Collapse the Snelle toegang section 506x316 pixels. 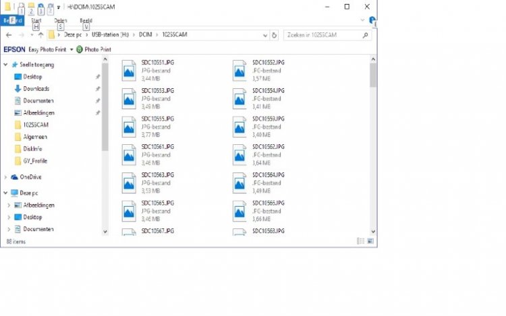5,65
